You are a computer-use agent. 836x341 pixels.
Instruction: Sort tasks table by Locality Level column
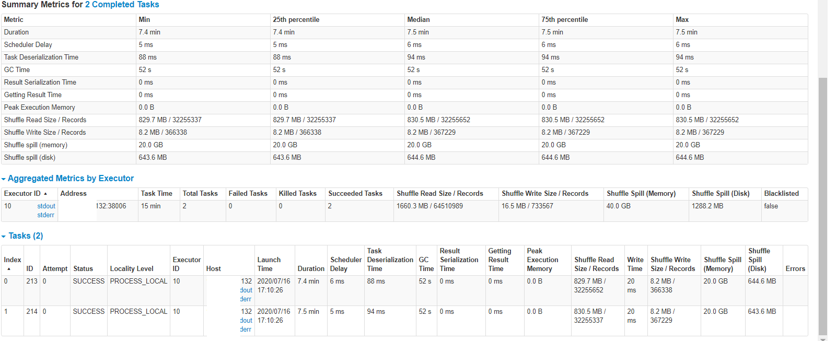[132, 269]
